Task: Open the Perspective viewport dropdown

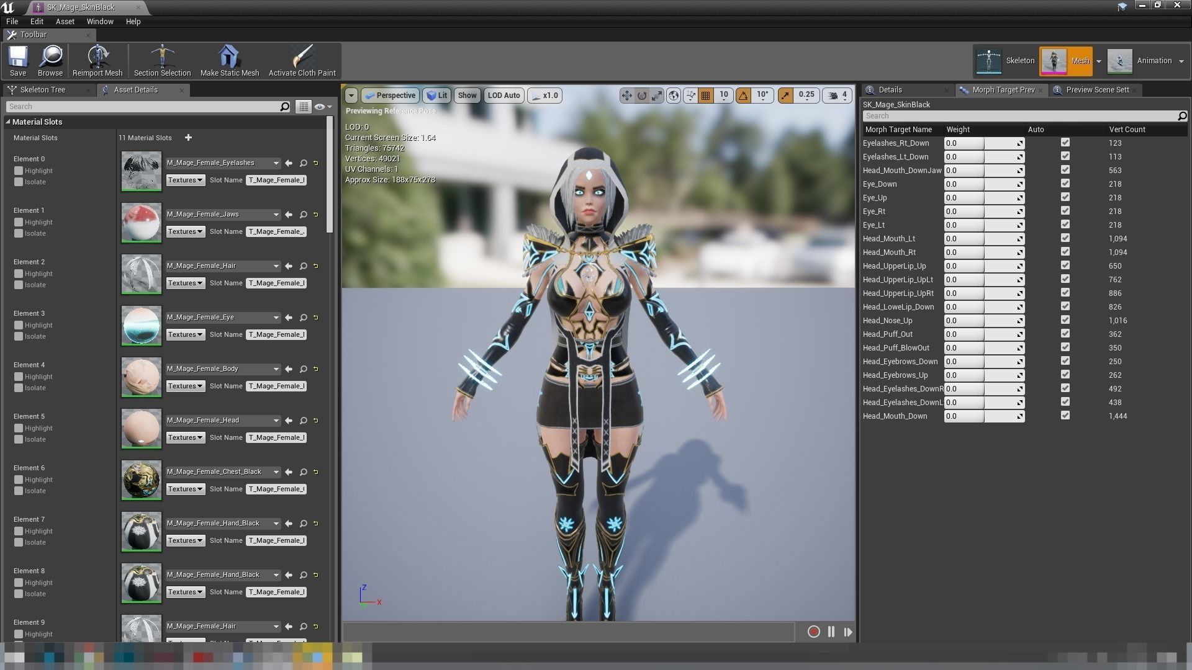Action: click(x=390, y=96)
